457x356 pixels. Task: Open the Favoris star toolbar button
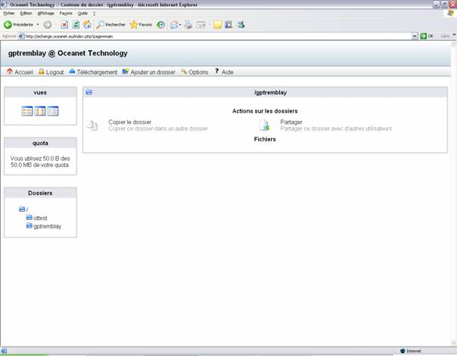pos(141,25)
